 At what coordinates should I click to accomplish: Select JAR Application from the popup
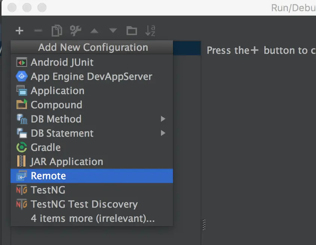point(92,162)
